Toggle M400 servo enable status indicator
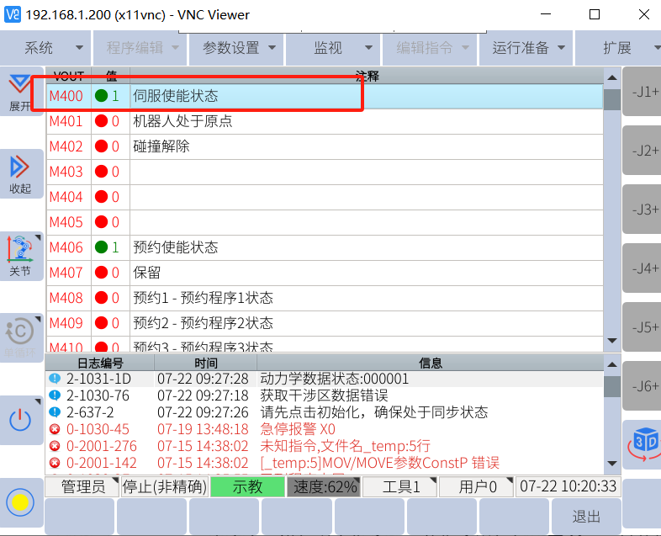This screenshot has height=536, width=661. 102,96
